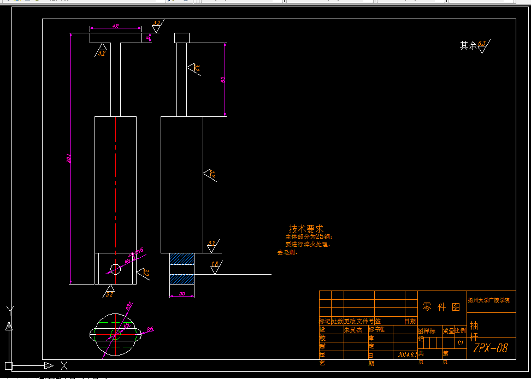Select the 重量 label

pyautogui.click(x=449, y=331)
